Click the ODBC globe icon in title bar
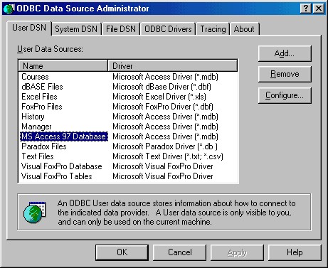The width and height of the screenshot is (328, 268). (x=9, y=9)
